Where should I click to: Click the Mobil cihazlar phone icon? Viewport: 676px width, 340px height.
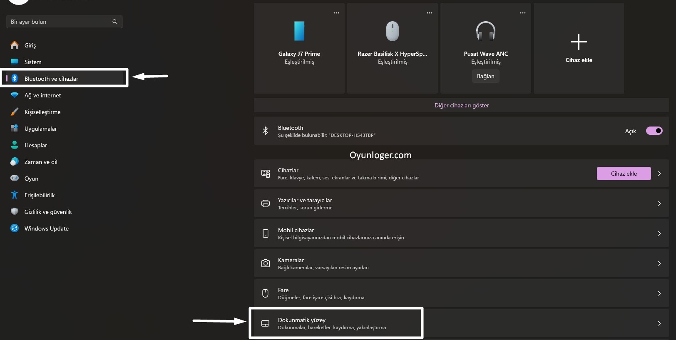tap(266, 233)
